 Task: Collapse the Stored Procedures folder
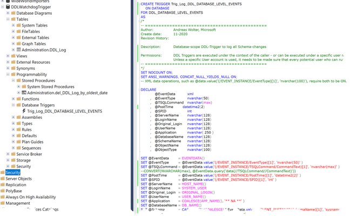13,80
